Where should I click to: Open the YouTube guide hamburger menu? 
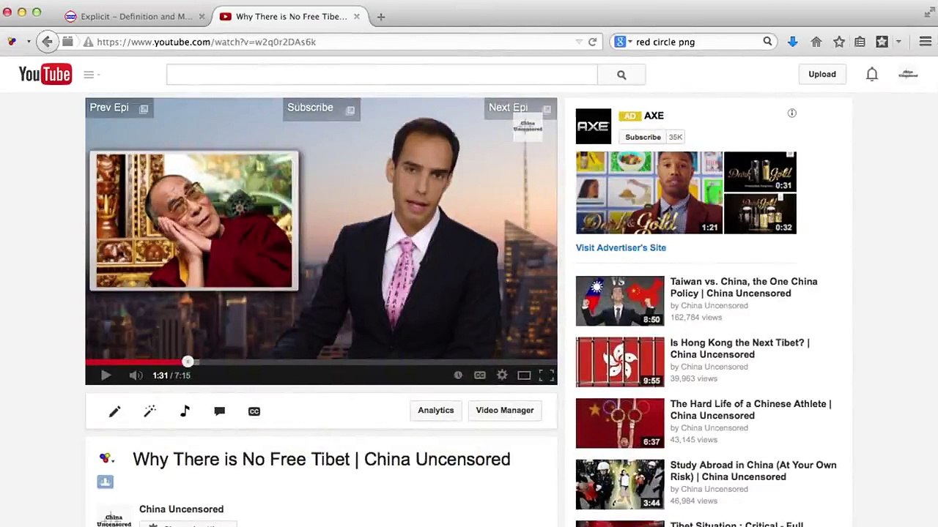click(x=89, y=75)
